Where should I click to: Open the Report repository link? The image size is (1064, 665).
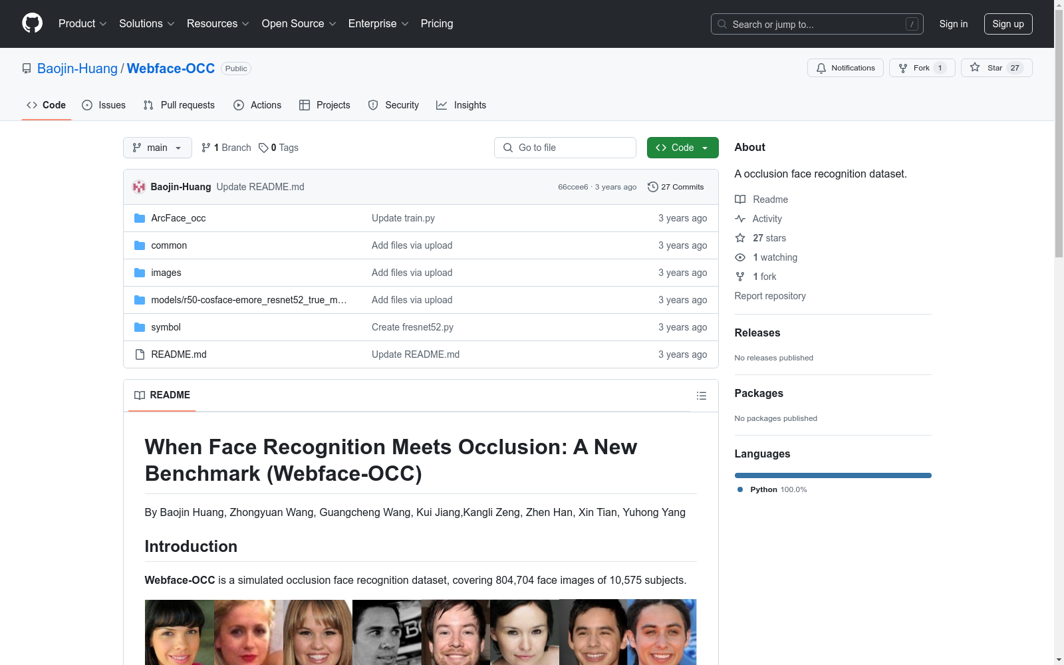pos(769,296)
